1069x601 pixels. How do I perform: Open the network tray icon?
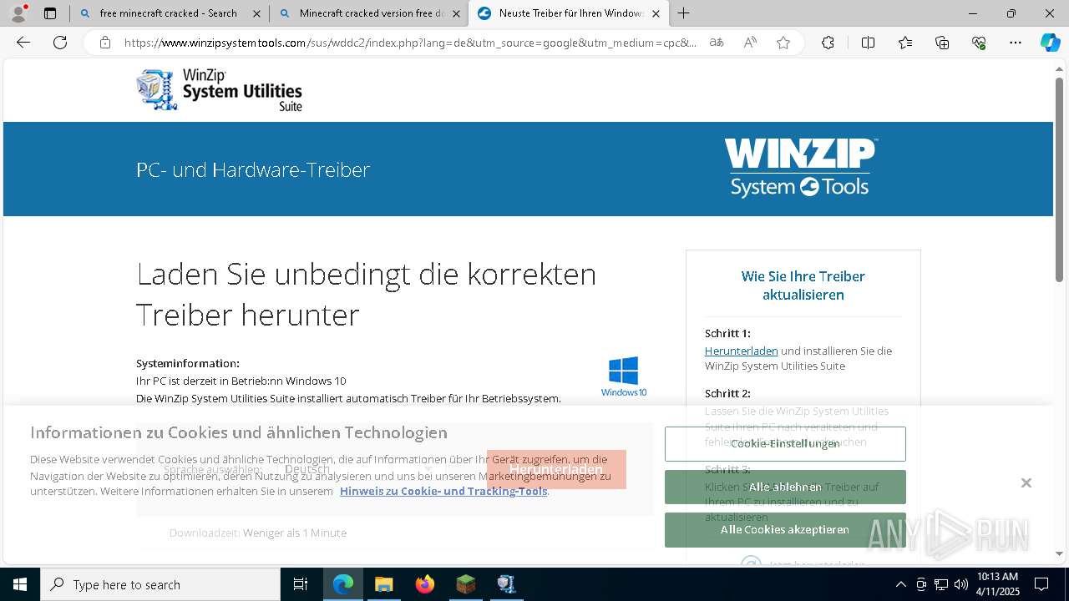[x=941, y=584]
